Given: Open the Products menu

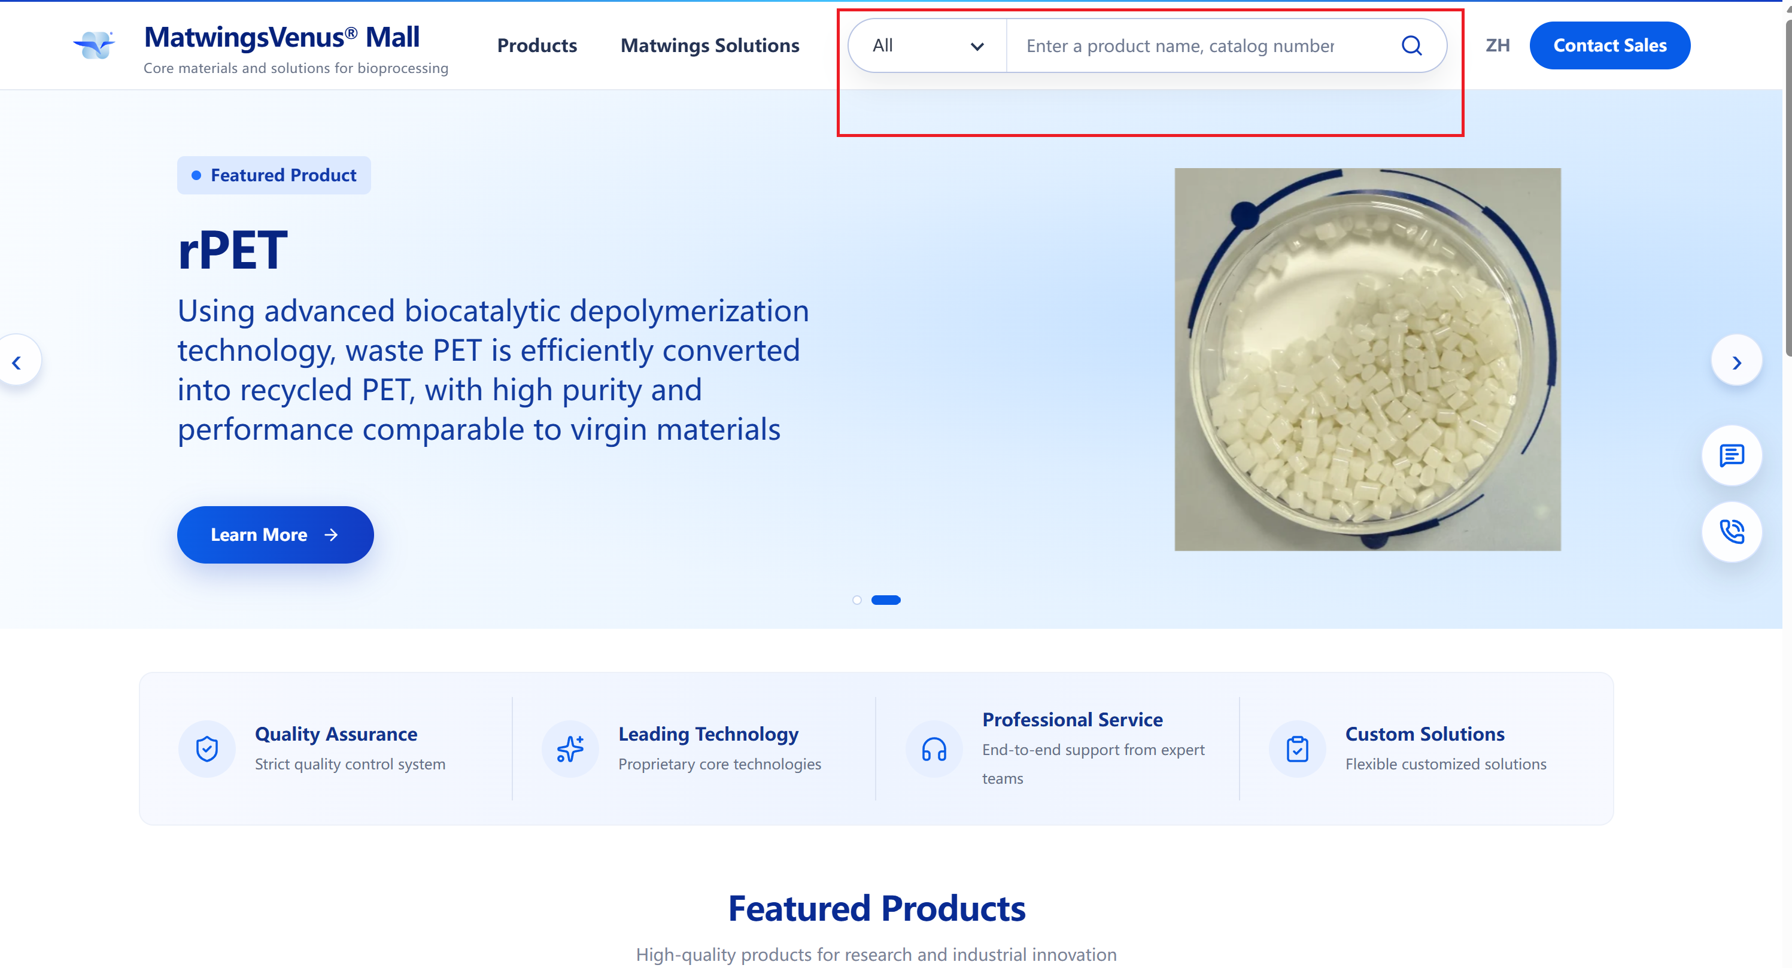Looking at the screenshot, I should (x=537, y=46).
